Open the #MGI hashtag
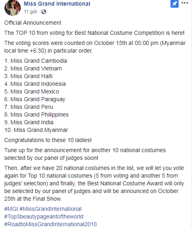This screenshot has width=192, height=227. coord(11,209)
